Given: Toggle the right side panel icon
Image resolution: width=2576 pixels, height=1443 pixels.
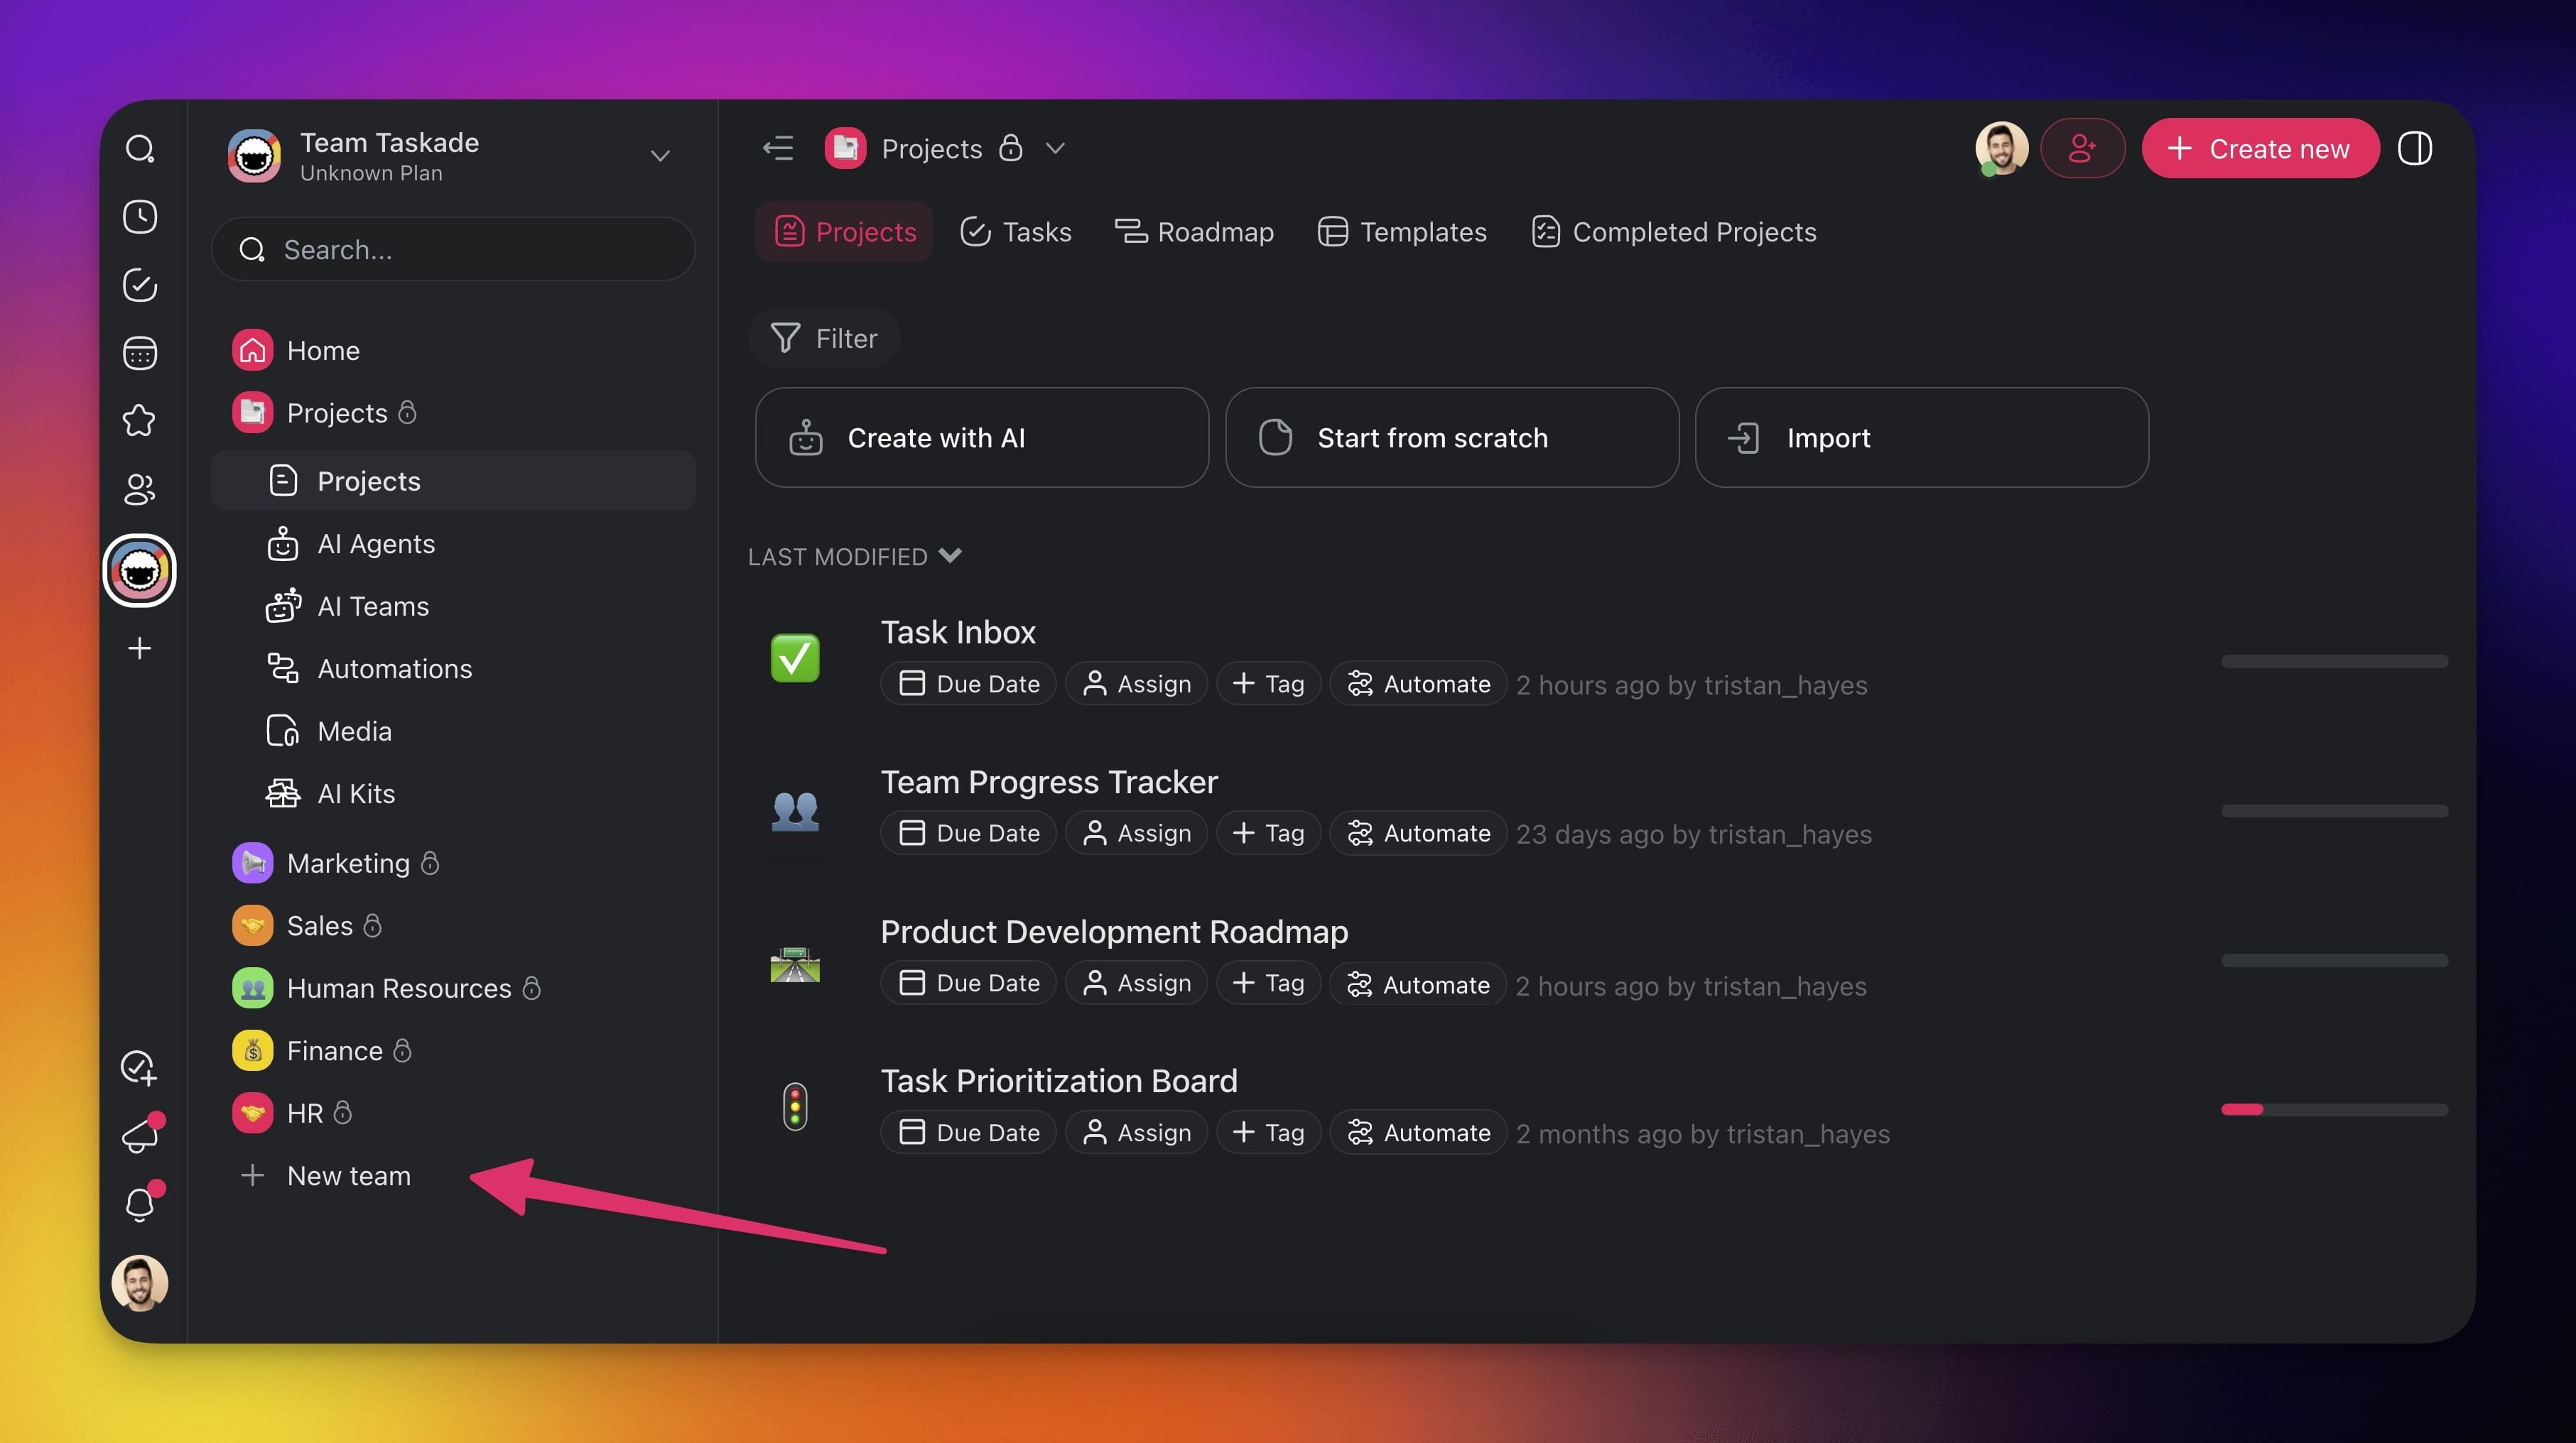Looking at the screenshot, I should [2414, 149].
